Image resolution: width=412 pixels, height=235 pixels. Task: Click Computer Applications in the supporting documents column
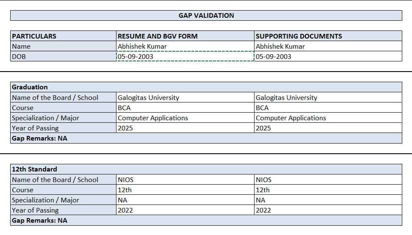tap(328, 118)
